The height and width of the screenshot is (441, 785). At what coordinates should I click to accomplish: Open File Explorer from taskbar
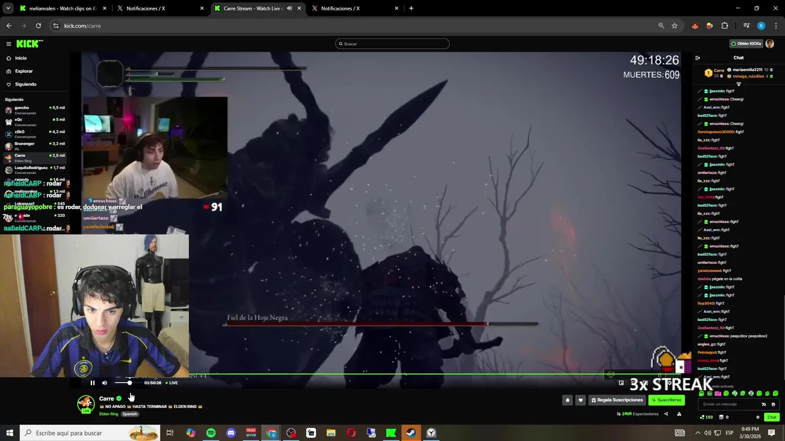(331, 433)
